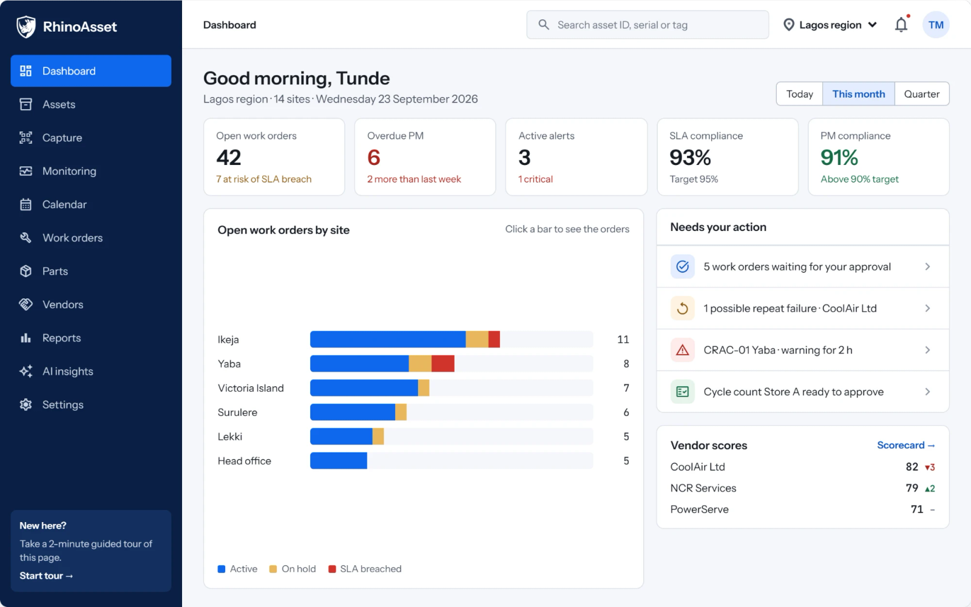Click the Calendar icon in sidebar
Viewport: 971px width, 607px height.
point(25,204)
